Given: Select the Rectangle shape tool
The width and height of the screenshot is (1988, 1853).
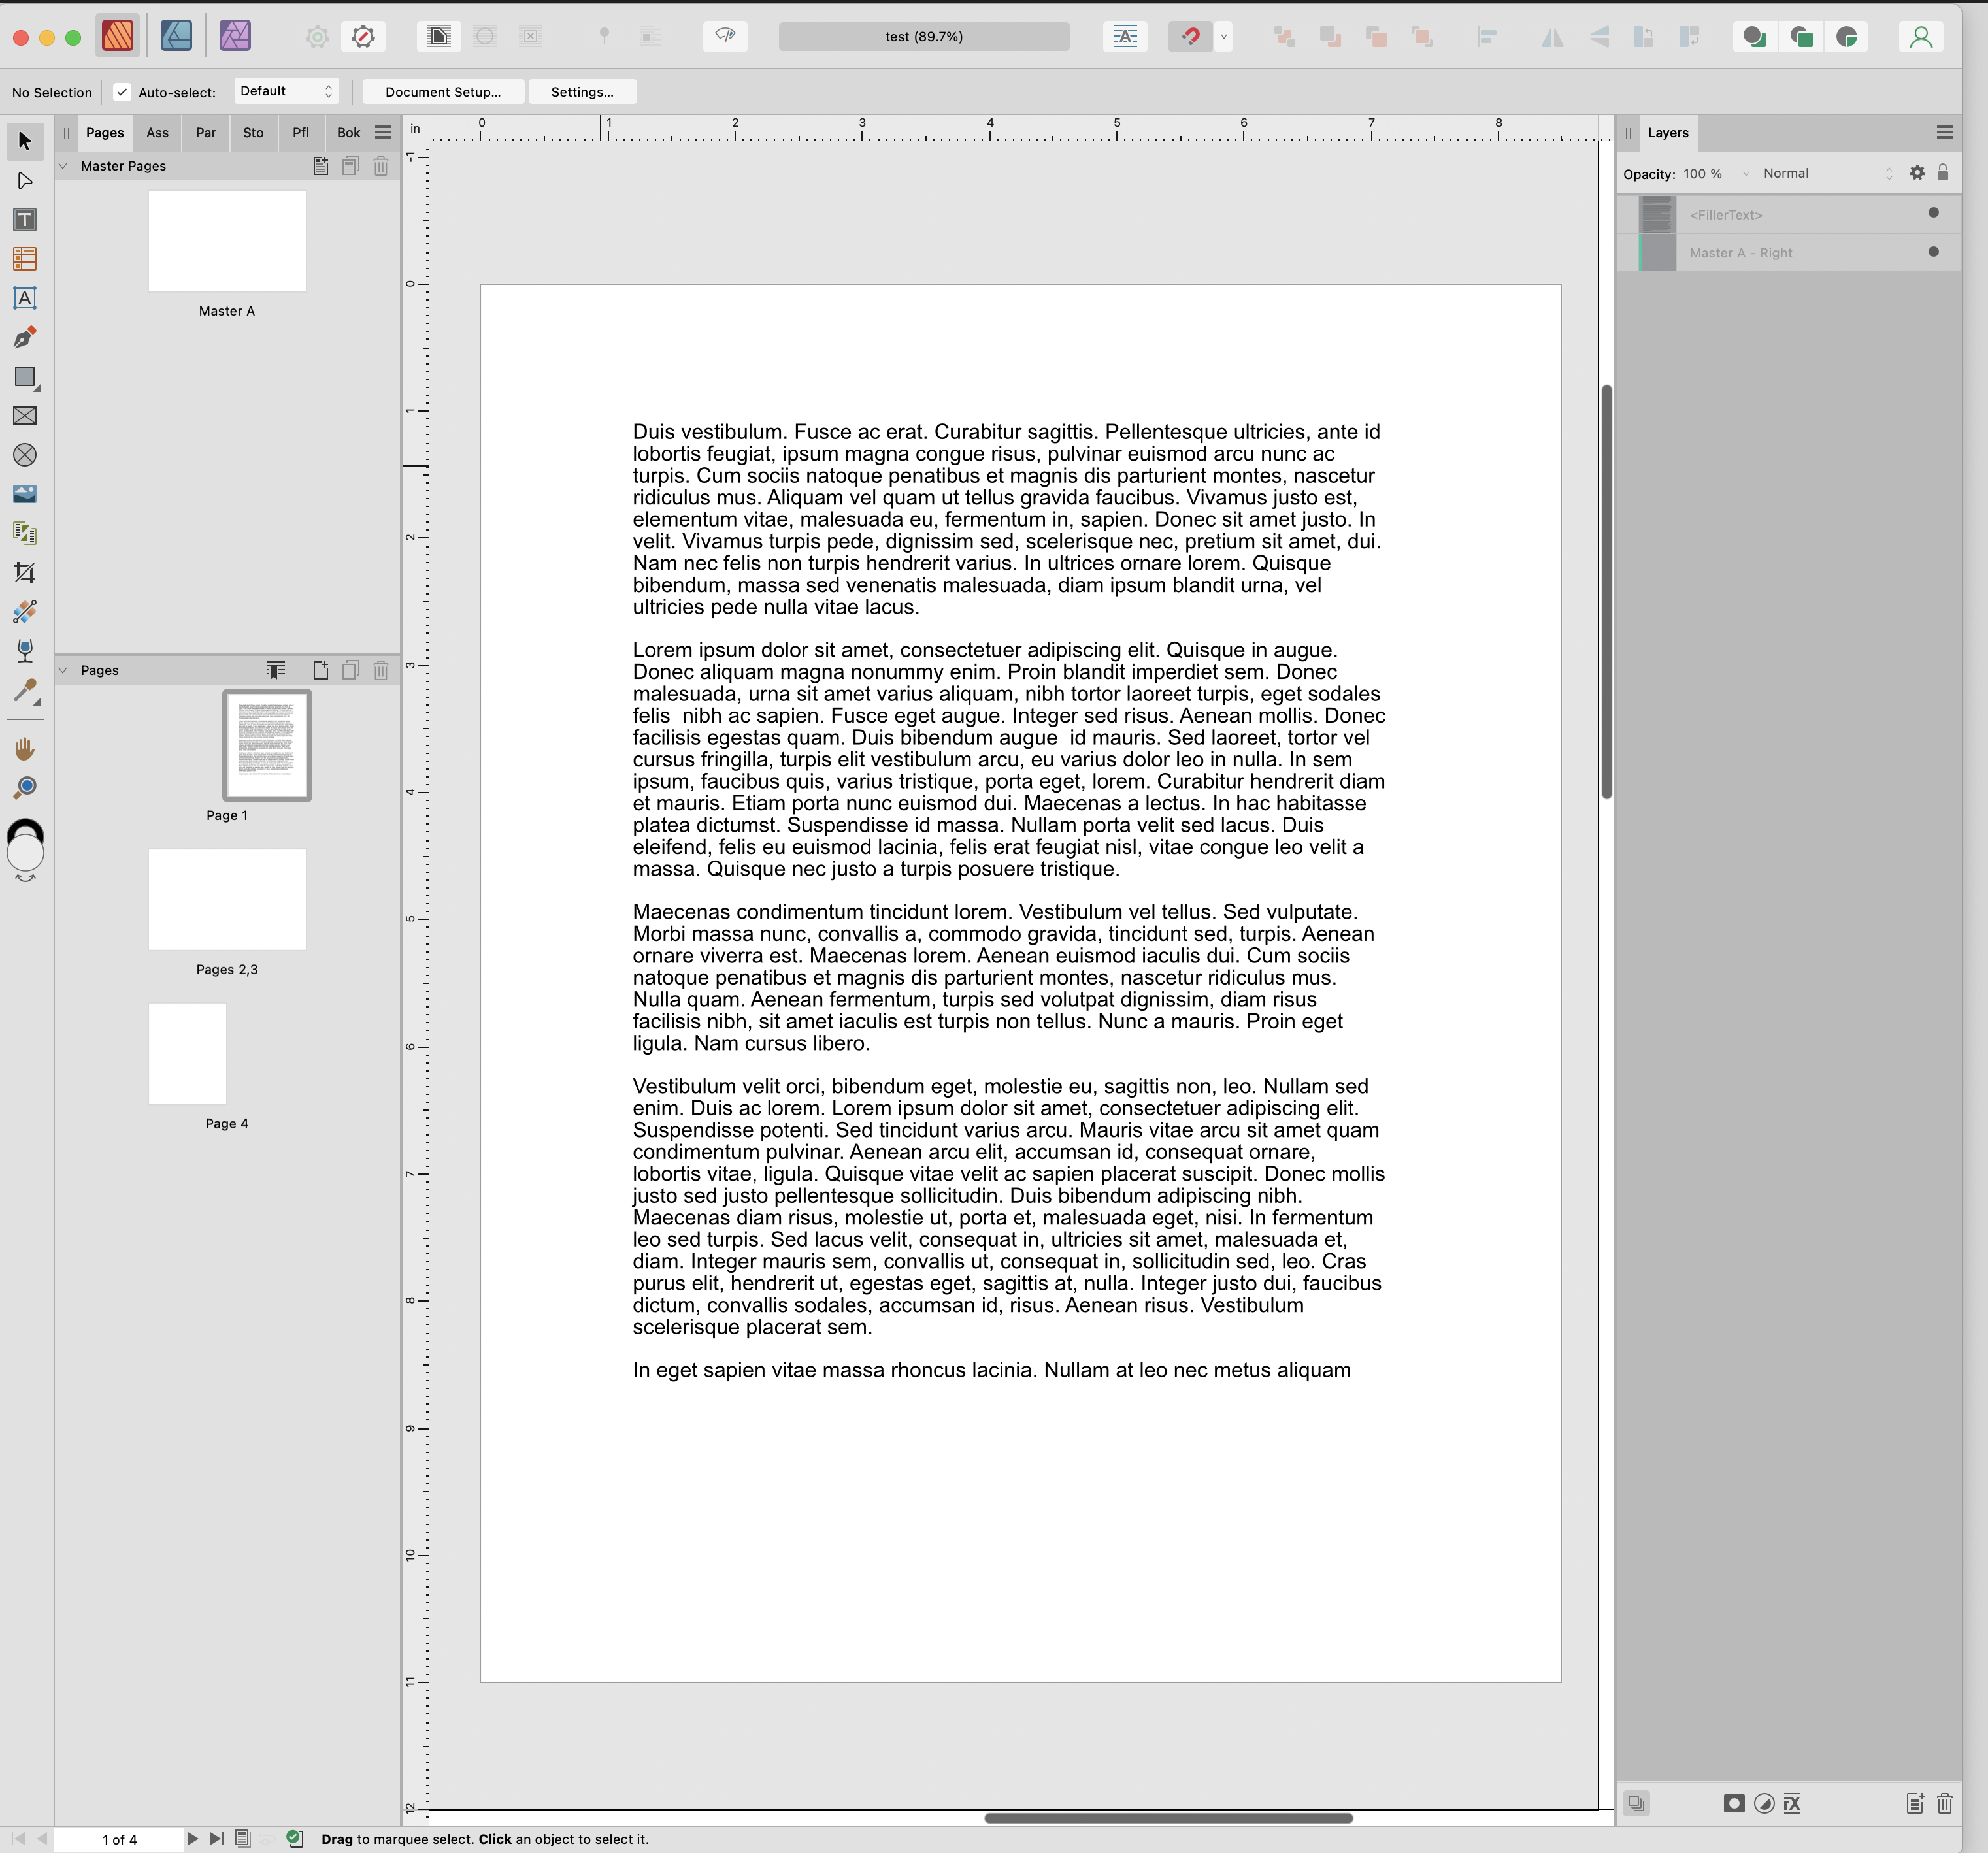Looking at the screenshot, I should tap(25, 377).
